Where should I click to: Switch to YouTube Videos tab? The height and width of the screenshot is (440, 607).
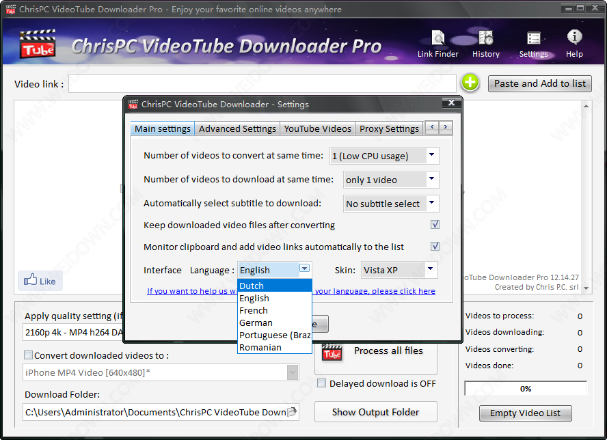coord(317,128)
